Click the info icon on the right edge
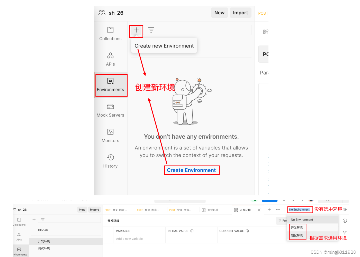Image resolution: width=360 pixels, height=257 pixels. 345,221
